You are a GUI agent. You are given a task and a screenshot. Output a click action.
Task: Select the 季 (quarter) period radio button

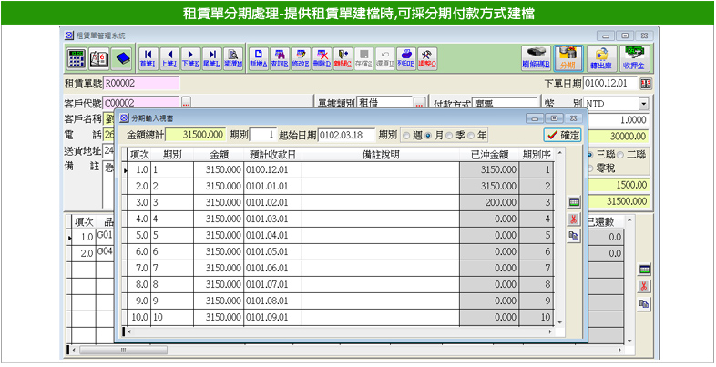coord(448,136)
